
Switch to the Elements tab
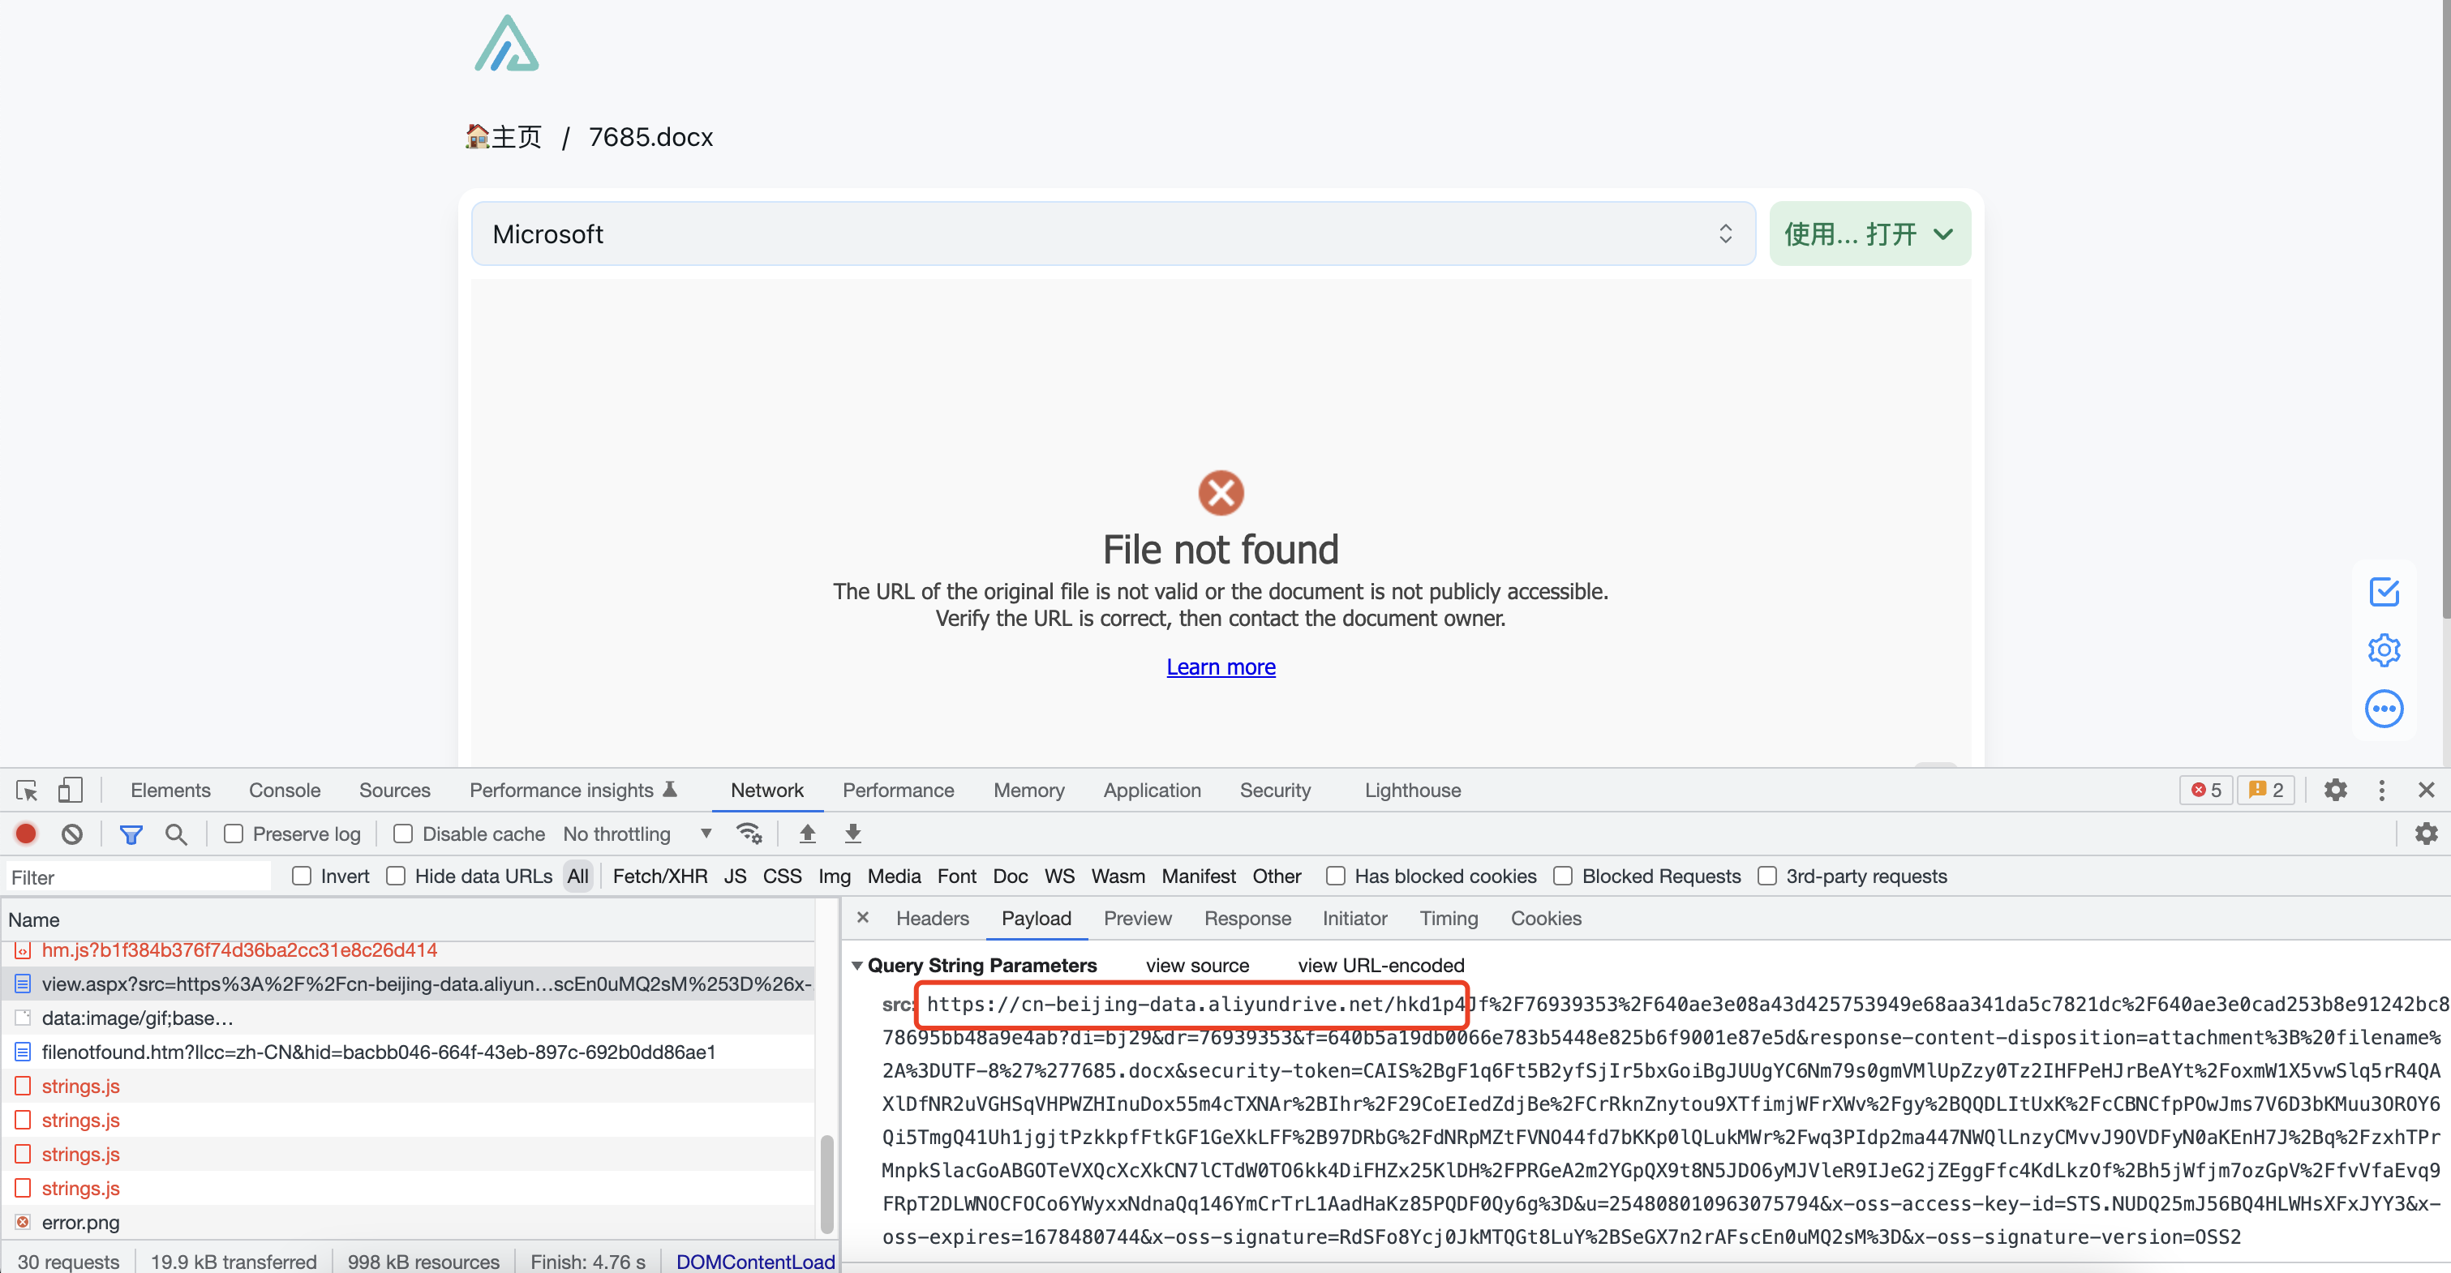click(170, 790)
